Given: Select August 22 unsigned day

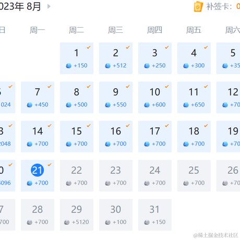Looking at the screenshot, I should [x=77, y=176].
